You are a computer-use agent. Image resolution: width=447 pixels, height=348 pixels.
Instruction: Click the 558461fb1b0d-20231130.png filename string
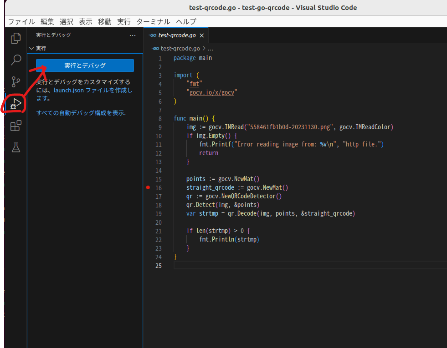(x=290, y=127)
